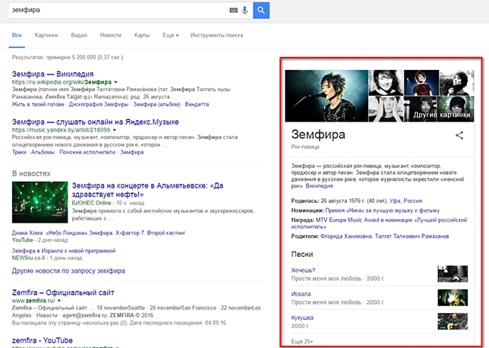Open the Новости tab

point(110,35)
